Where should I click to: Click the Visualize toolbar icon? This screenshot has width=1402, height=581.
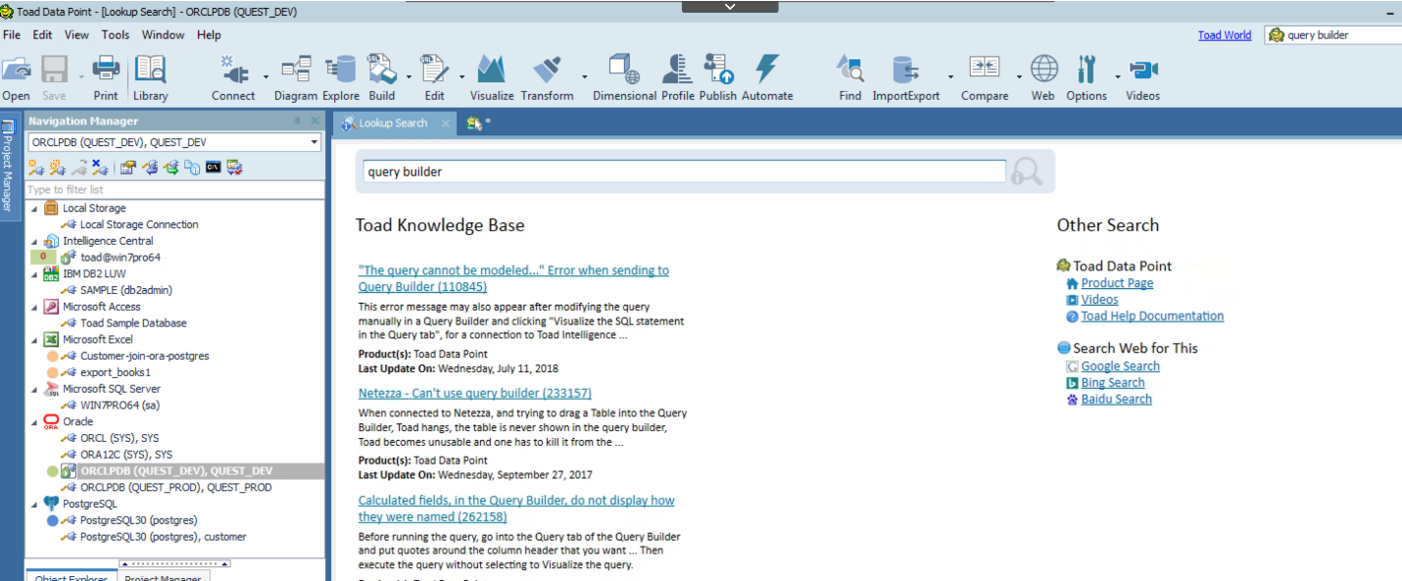[491, 71]
